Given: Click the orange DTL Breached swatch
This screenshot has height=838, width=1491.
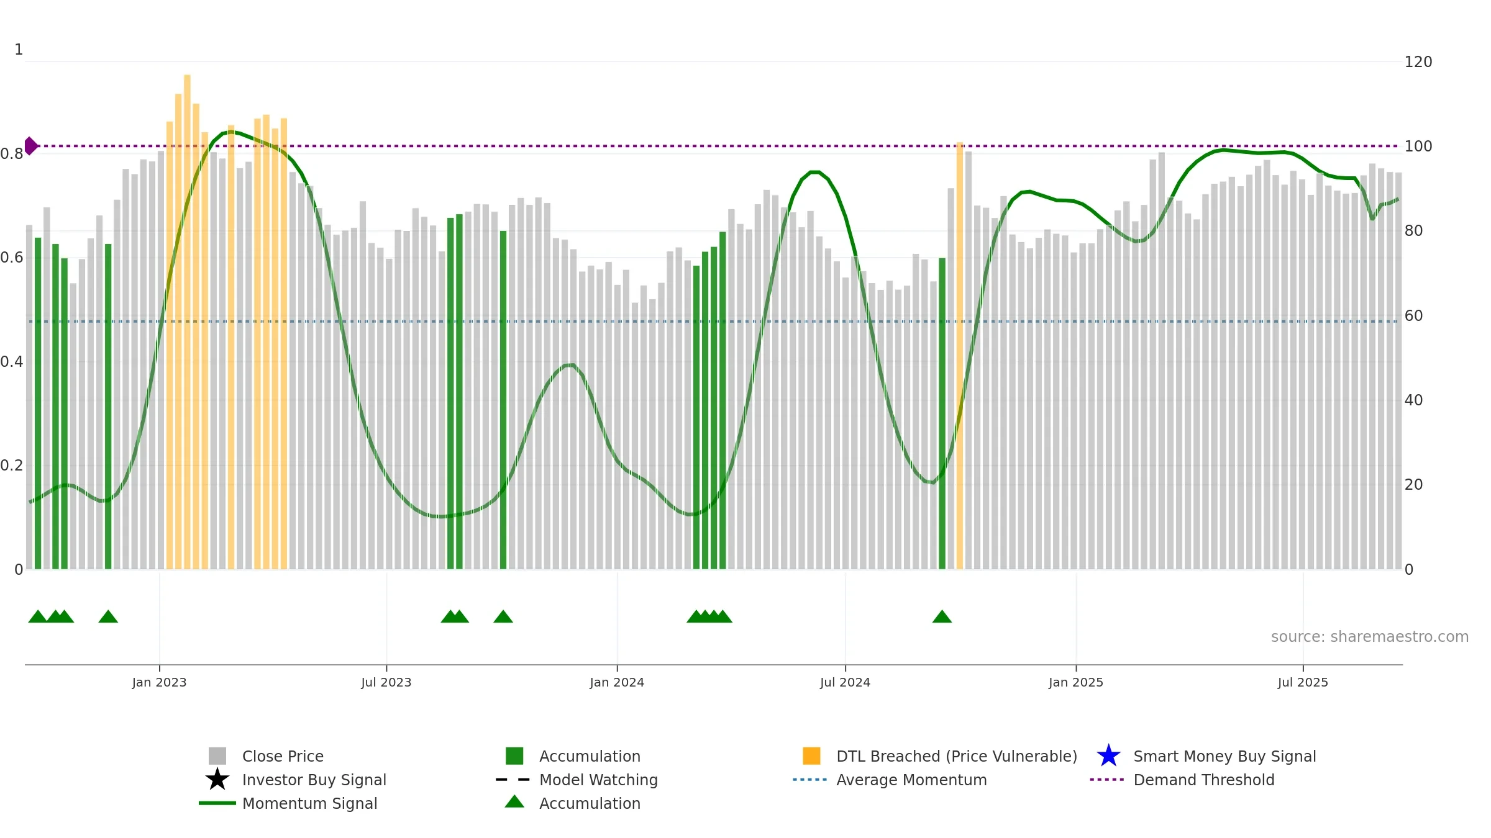Looking at the screenshot, I should coord(811,756).
